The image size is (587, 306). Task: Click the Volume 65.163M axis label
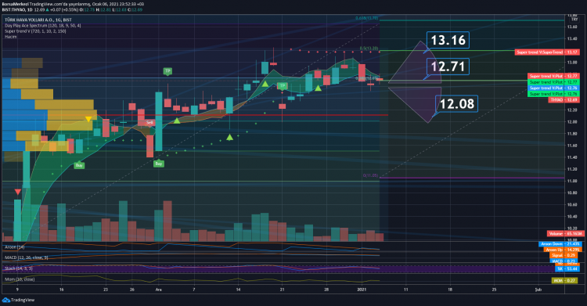tap(566, 233)
